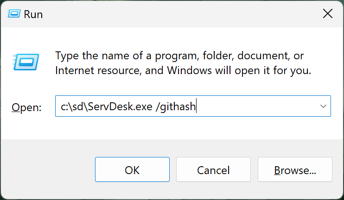
Task: Click the "Open:" field label
Action: (26, 107)
